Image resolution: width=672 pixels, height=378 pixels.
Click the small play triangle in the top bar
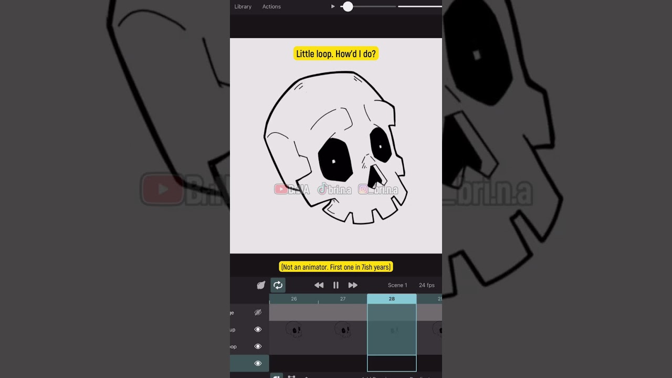pos(333,6)
